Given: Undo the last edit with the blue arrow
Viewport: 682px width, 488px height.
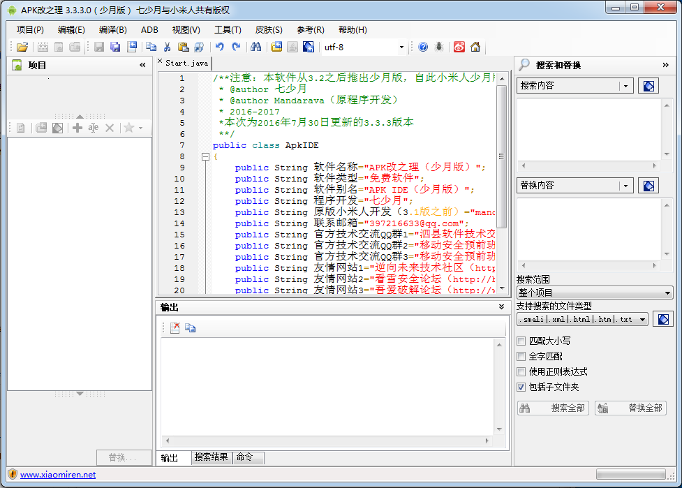Looking at the screenshot, I should pyautogui.click(x=220, y=47).
